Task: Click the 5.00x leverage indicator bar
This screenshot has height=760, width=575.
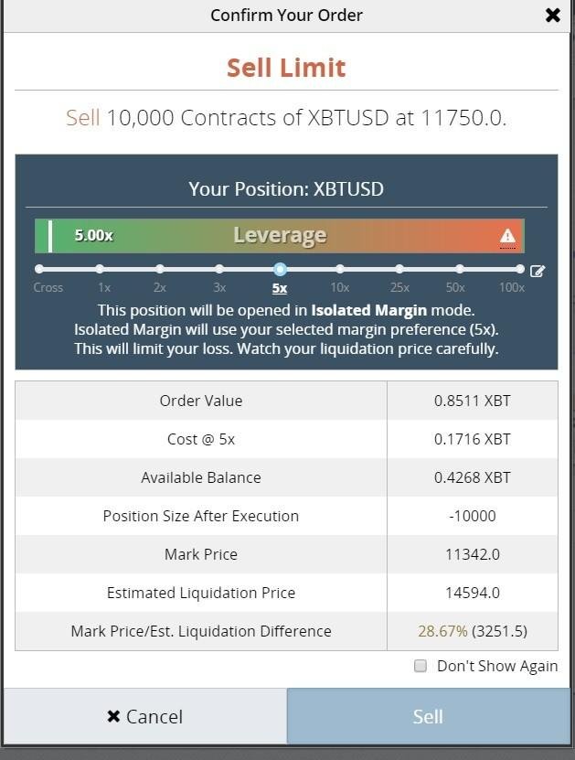Action: tap(94, 235)
